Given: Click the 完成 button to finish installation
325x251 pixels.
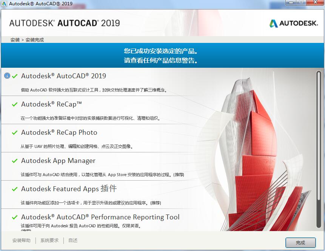Looking at the screenshot, I should point(300,243).
